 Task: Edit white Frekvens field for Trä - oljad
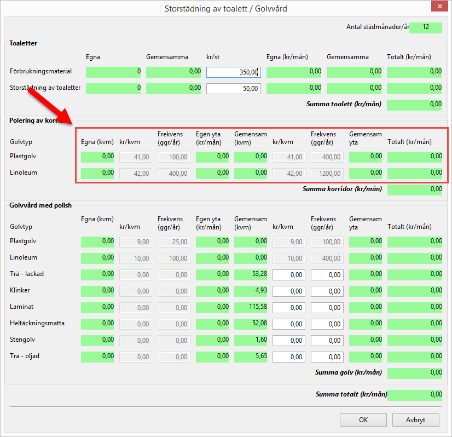pyautogui.click(x=327, y=357)
